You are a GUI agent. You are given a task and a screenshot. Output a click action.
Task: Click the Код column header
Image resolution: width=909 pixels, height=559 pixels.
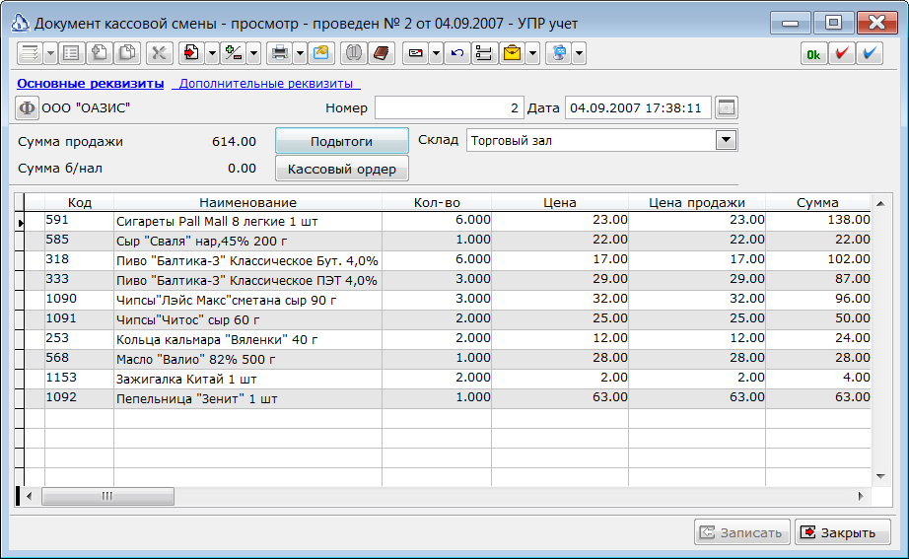pyautogui.click(x=80, y=202)
